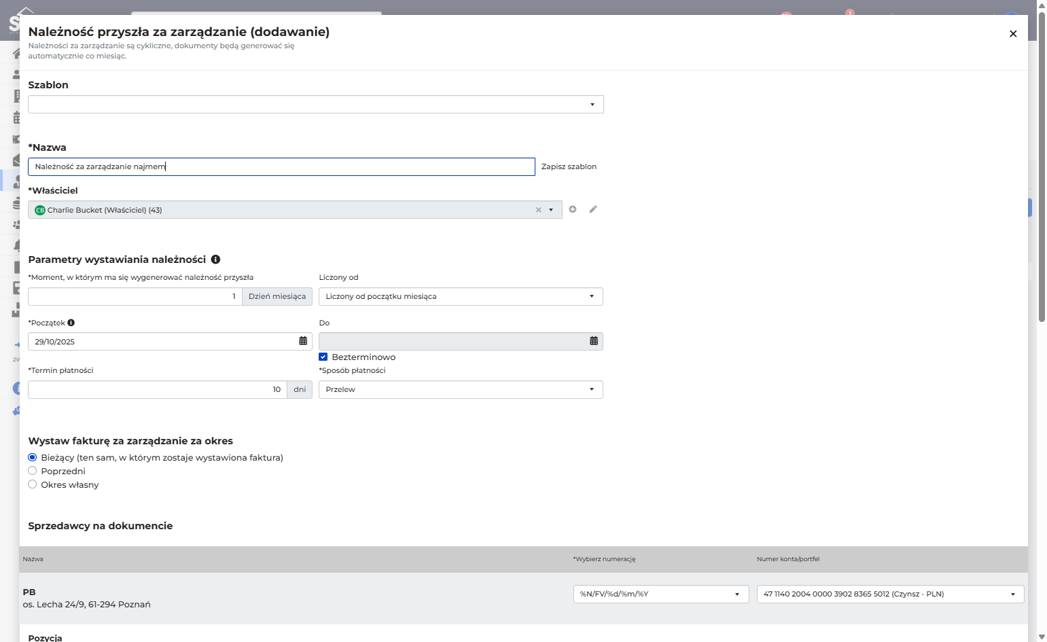Open calendar for the Do date
The width and height of the screenshot is (1047, 642).
[594, 341]
